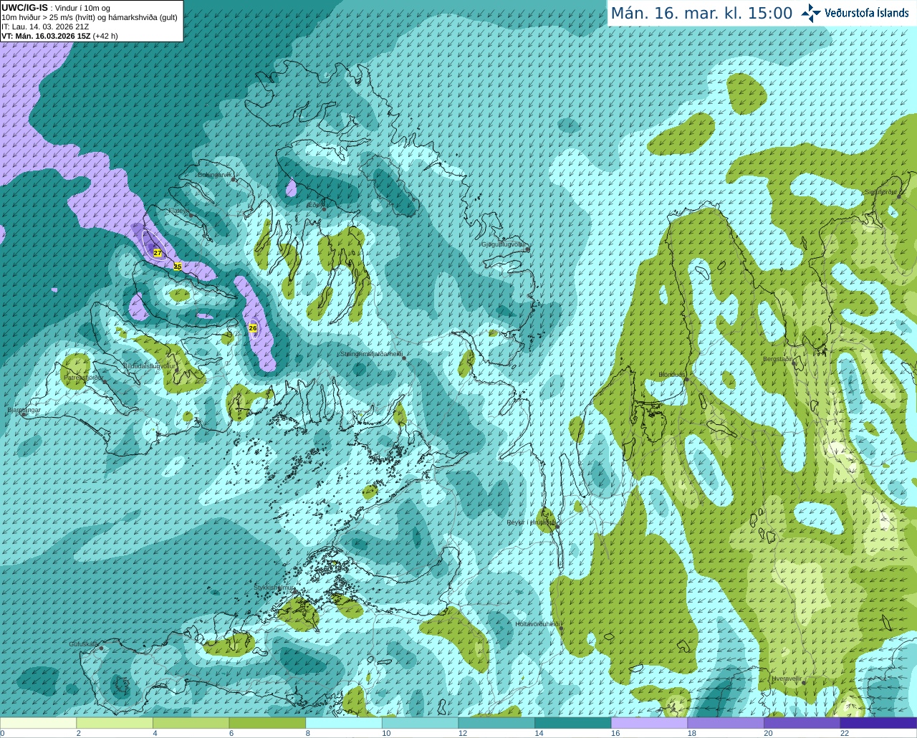Screen dimensions: 917x738
Task: Click the darkest purple legend swatch above 22
Action: (878, 723)
